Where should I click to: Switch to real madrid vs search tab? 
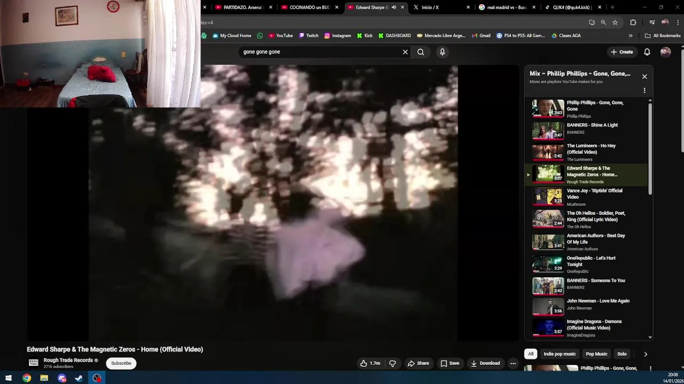(x=507, y=7)
